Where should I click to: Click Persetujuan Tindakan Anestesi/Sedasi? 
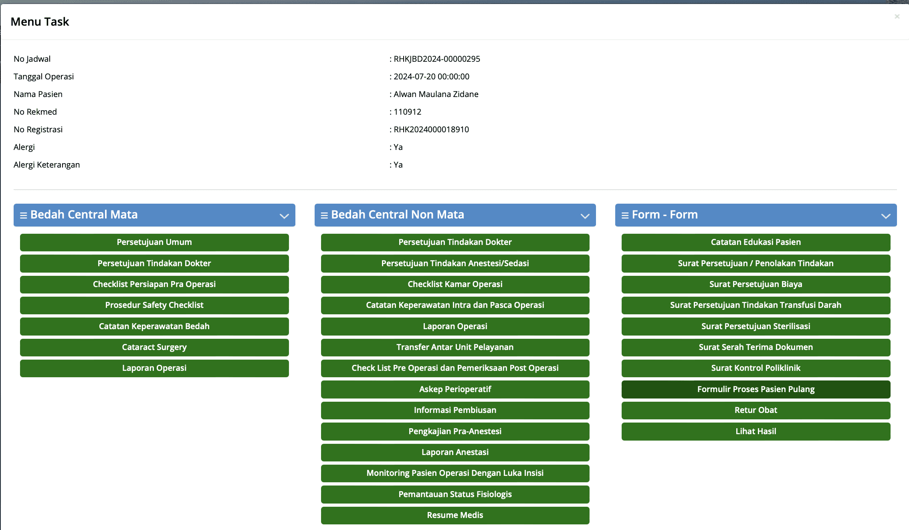[455, 263]
